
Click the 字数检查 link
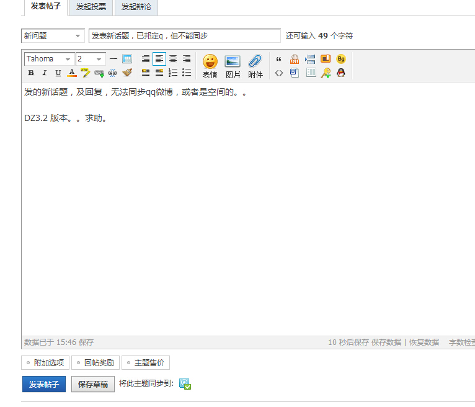(462, 342)
